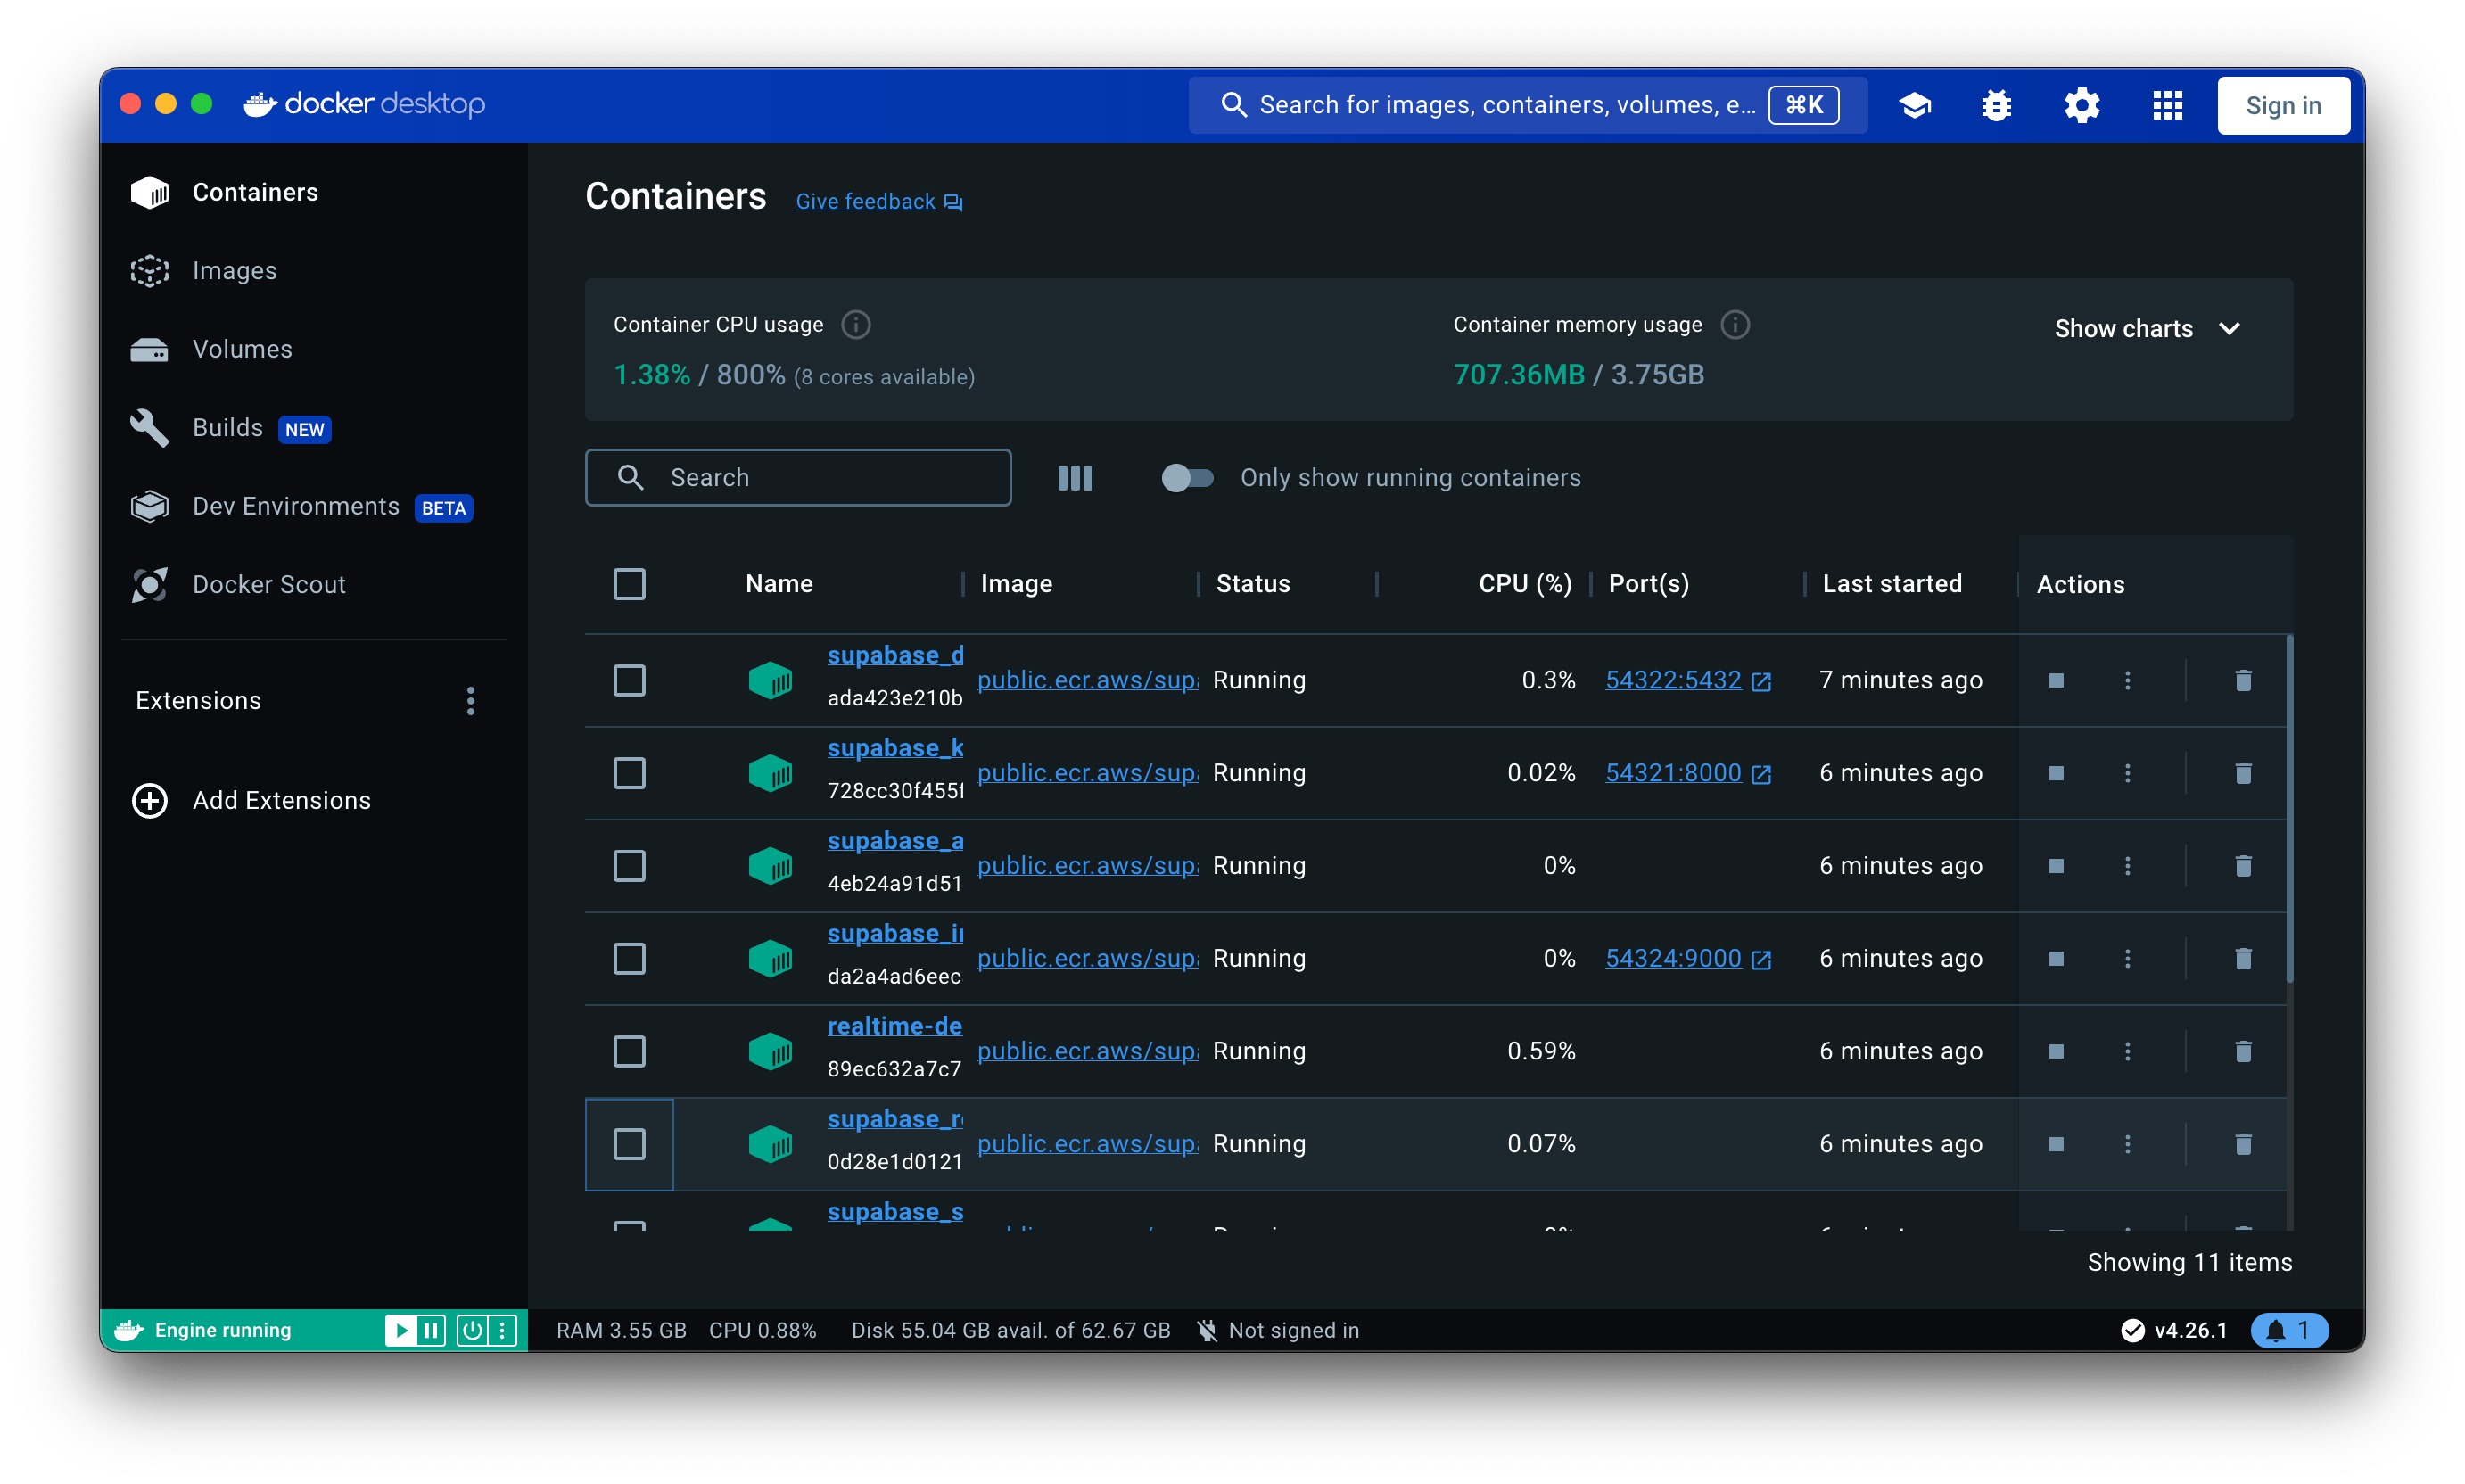
Task: Open Docker Scout in the sidebar
Action: [268, 585]
